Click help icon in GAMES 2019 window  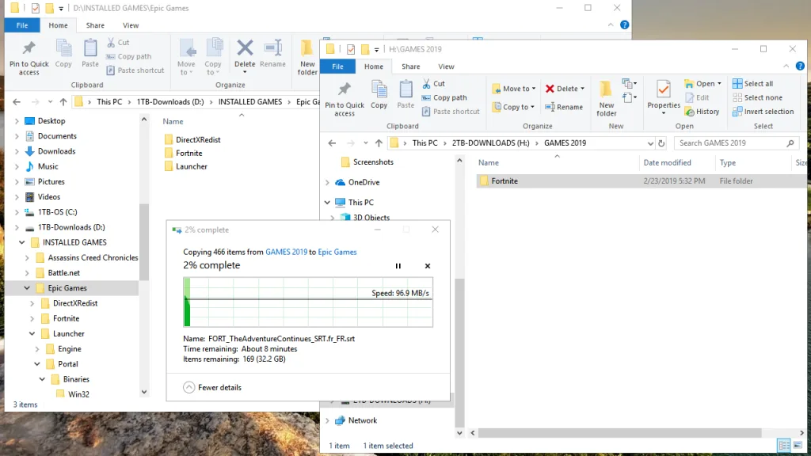[x=800, y=66]
